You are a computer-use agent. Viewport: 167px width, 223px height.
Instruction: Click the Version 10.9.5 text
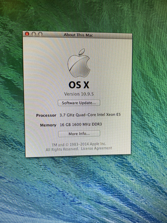pos(79,94)
